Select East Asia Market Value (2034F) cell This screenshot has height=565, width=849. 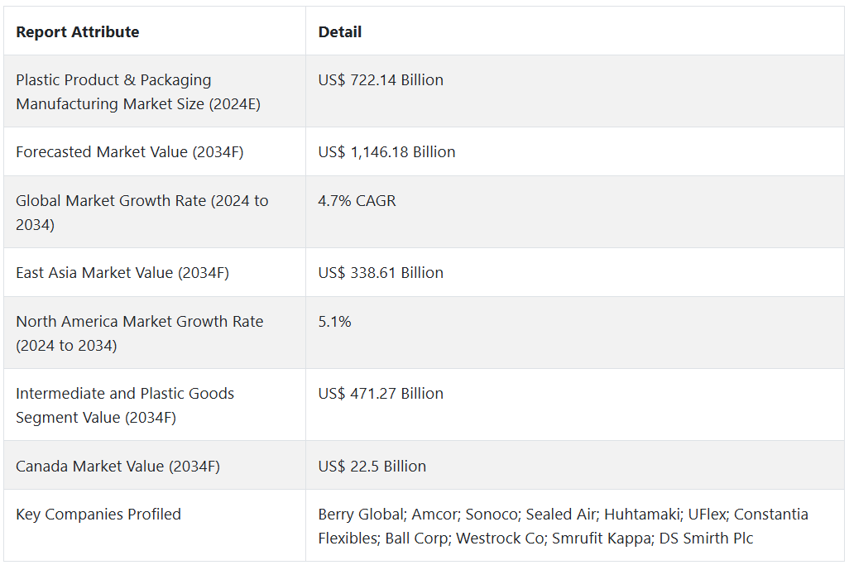tap(122, 273)
